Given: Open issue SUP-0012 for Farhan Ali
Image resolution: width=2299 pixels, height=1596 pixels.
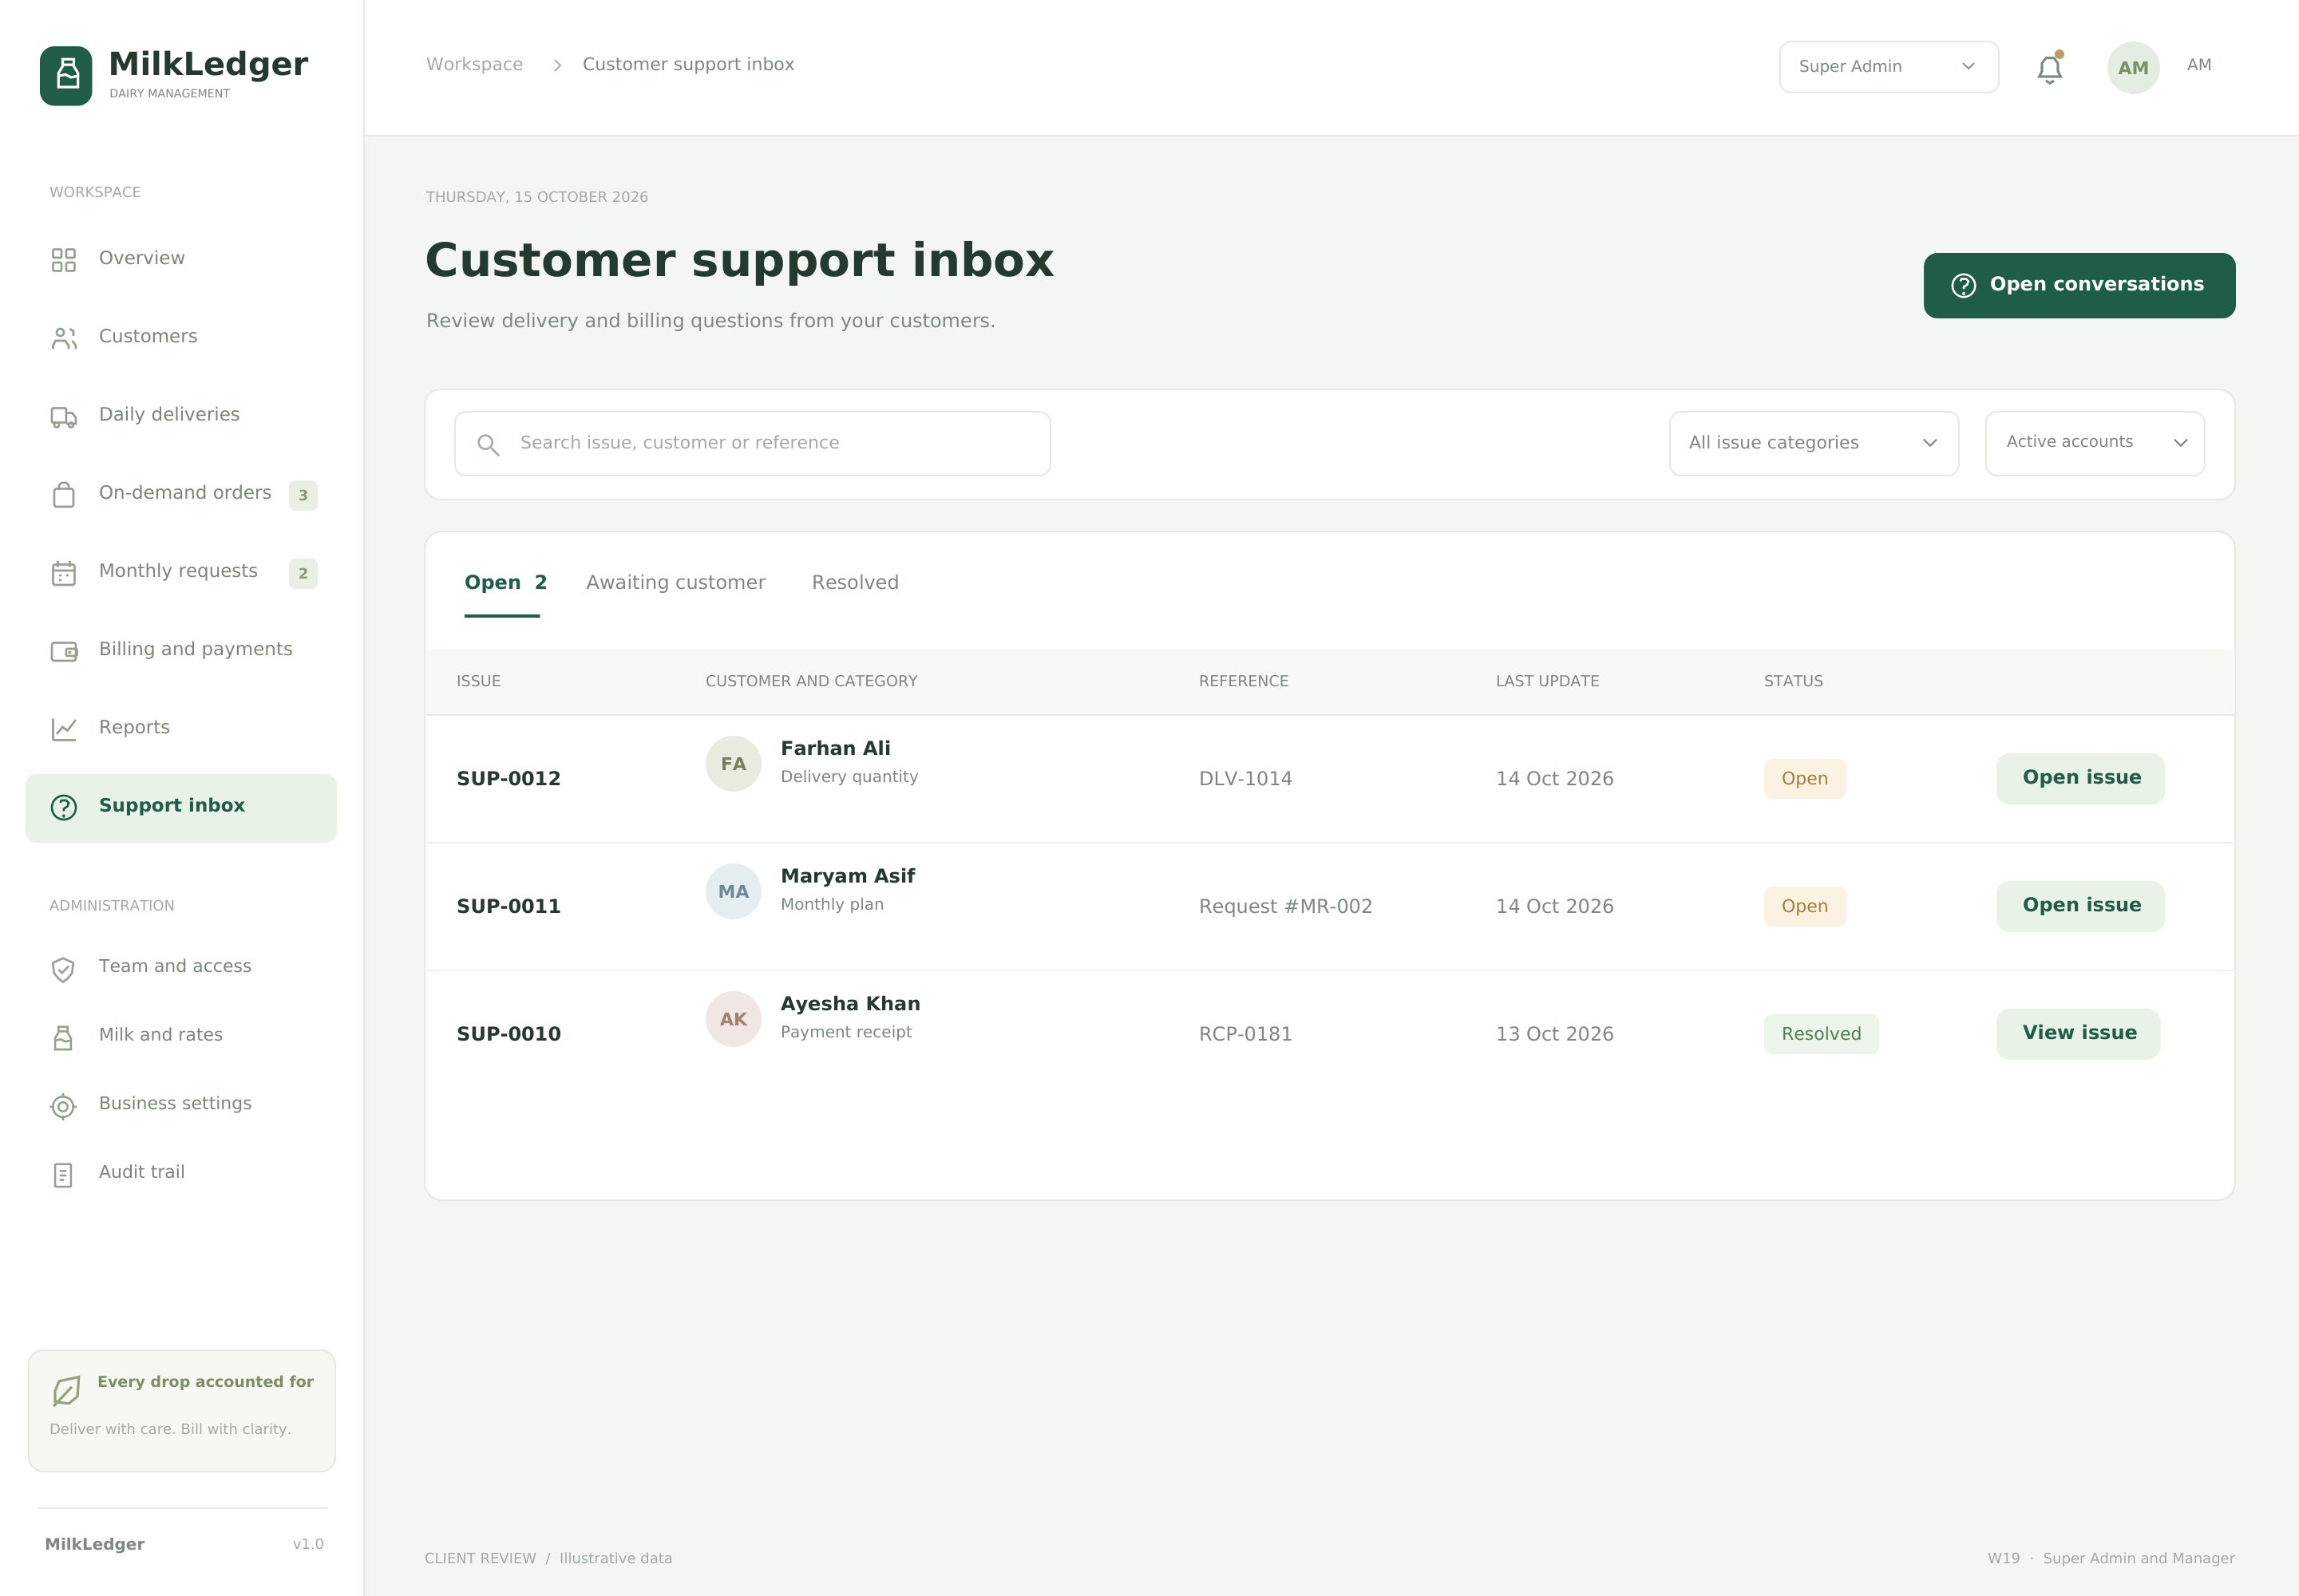Looking at the screenshot, I should 2081,778.
